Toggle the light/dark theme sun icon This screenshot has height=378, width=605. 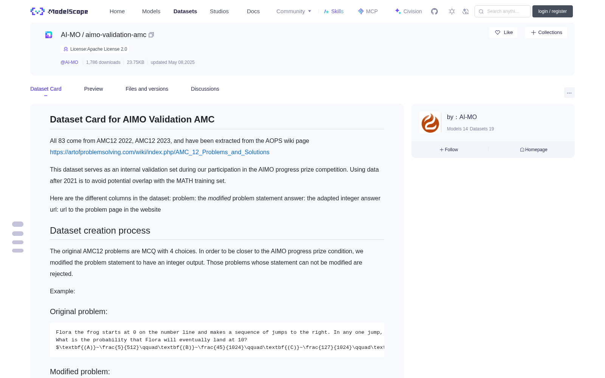click(x=452, y=11)
